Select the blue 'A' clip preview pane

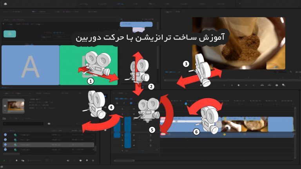tap(30, 65)
